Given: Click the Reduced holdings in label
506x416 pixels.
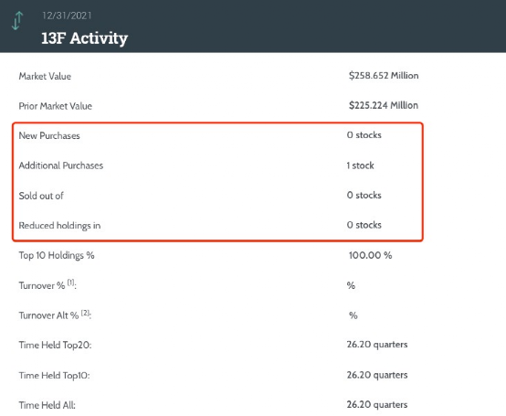Looking at the screenshot, I should click(x=59, y=226).
